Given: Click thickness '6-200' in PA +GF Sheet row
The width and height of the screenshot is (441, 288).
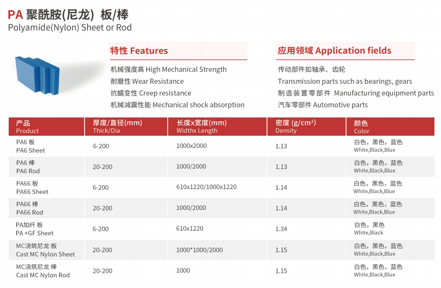Looking at the screenshot, I should tap(101, 229).
